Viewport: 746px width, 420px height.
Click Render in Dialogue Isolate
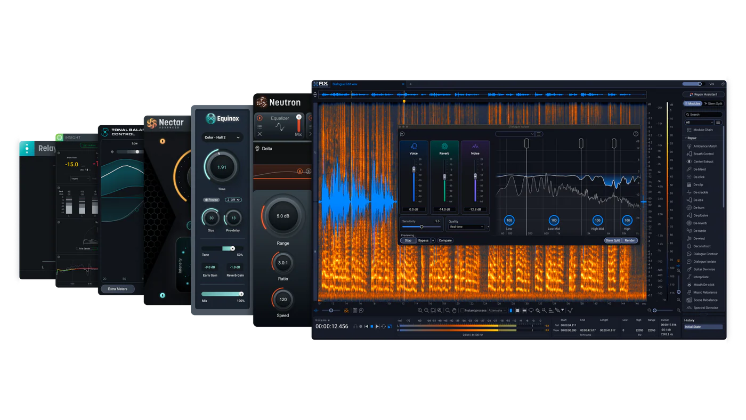pos(630,240)
